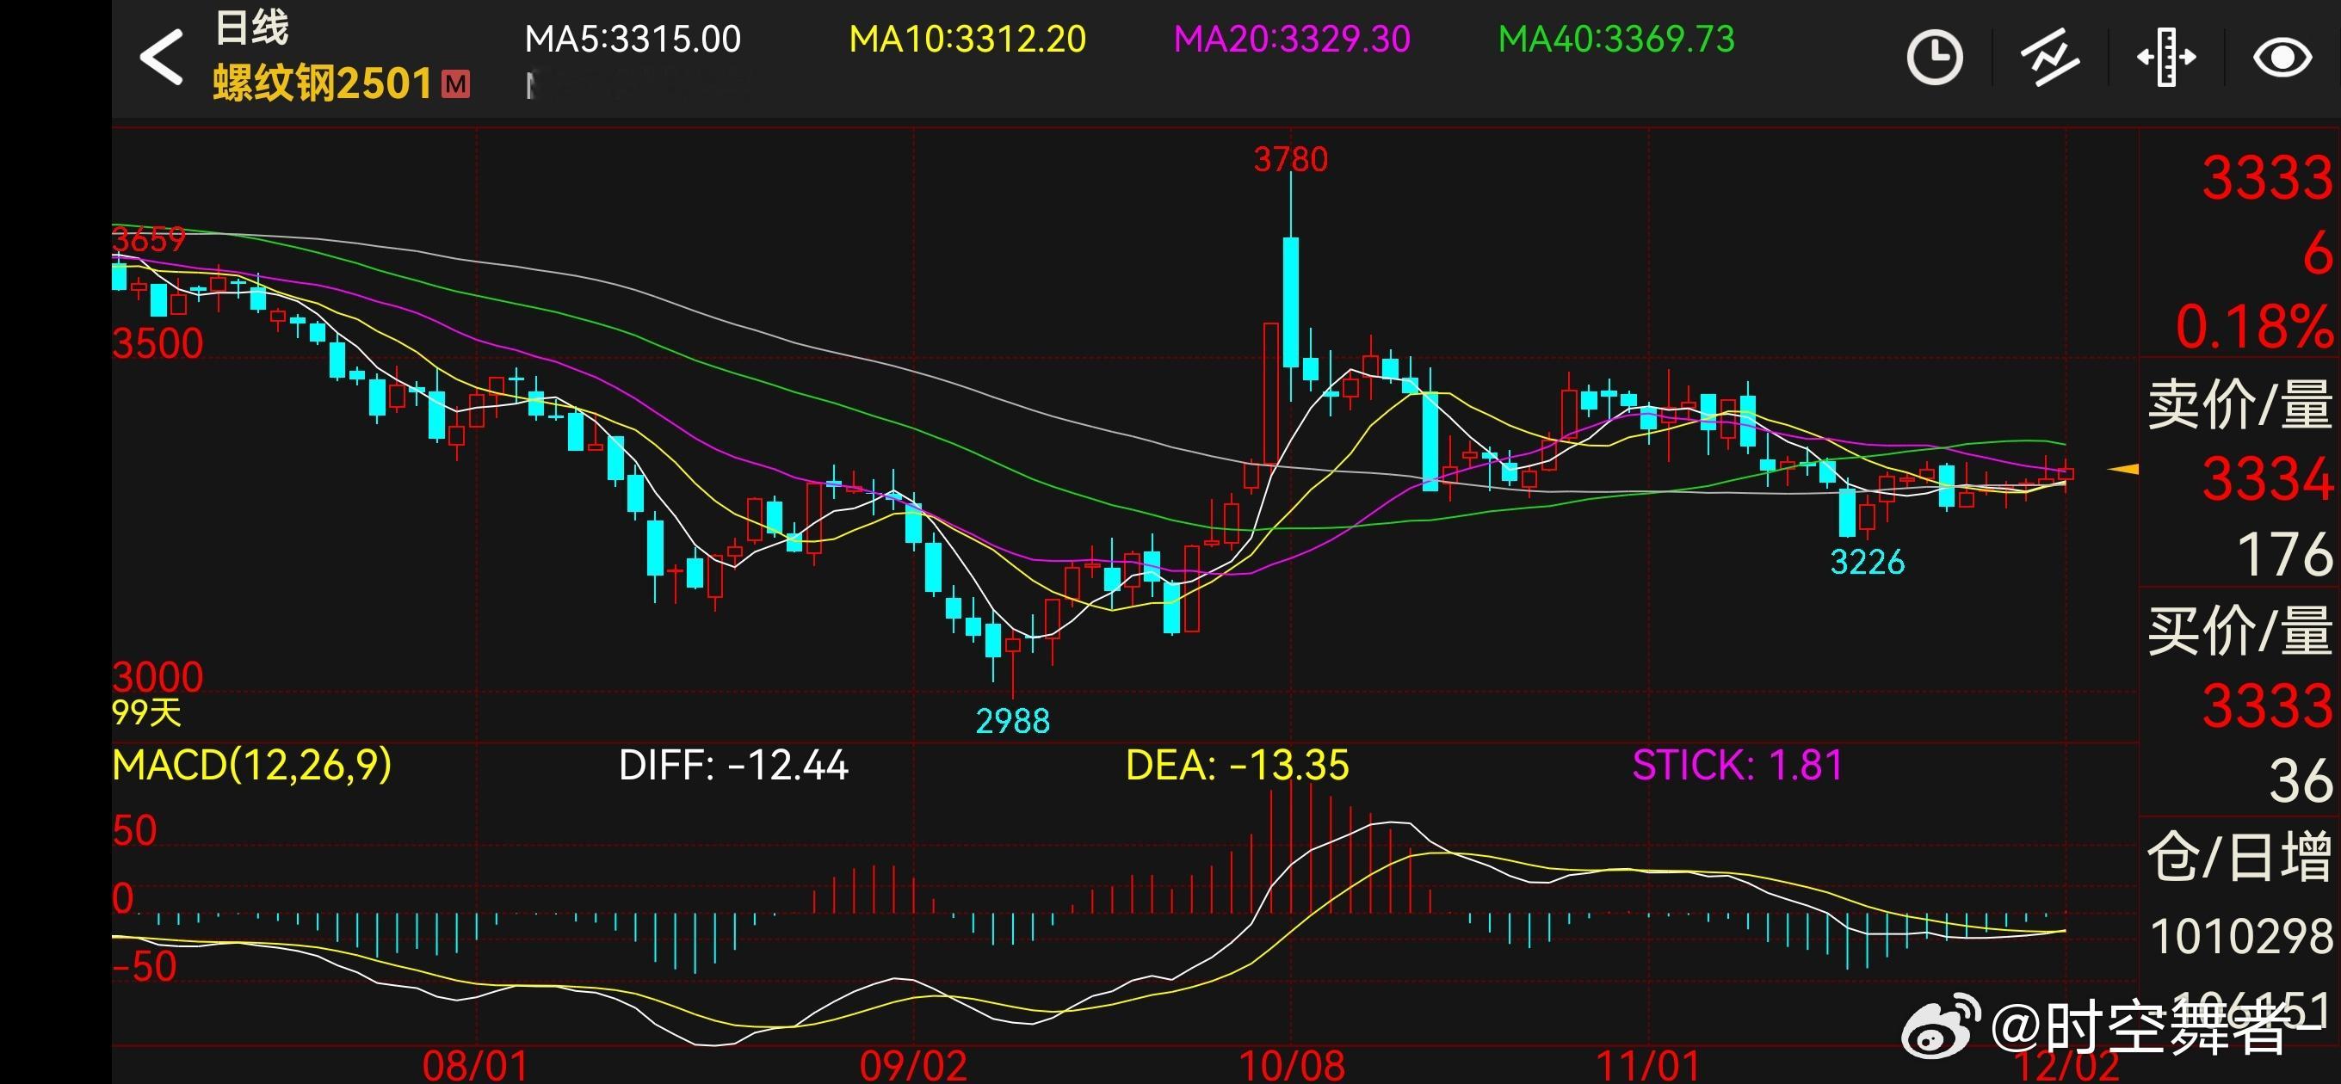2341x1084 pixels.
Task: Tap the STICK: 1.81 value
Action: pyautogui.click(x=1738, y=765)
